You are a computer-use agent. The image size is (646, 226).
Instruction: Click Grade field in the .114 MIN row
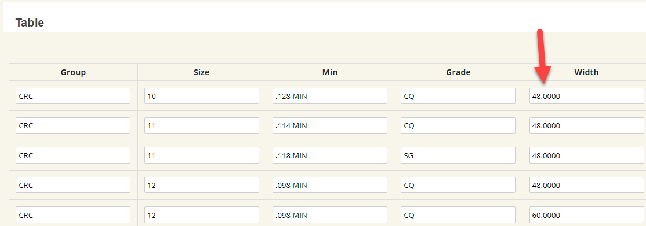[458, 126]
